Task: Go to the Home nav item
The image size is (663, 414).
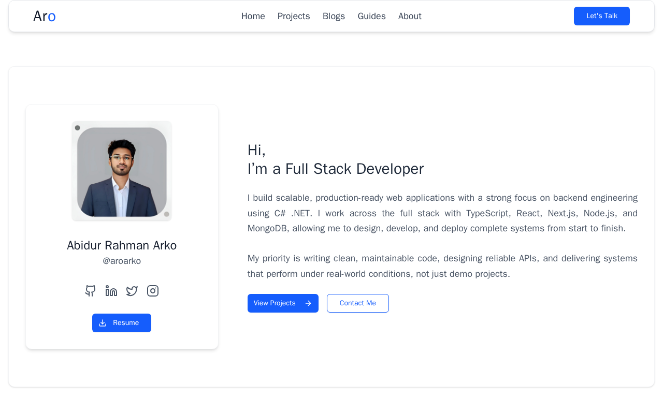Action: pyautogui.click(x=253, y=16)
